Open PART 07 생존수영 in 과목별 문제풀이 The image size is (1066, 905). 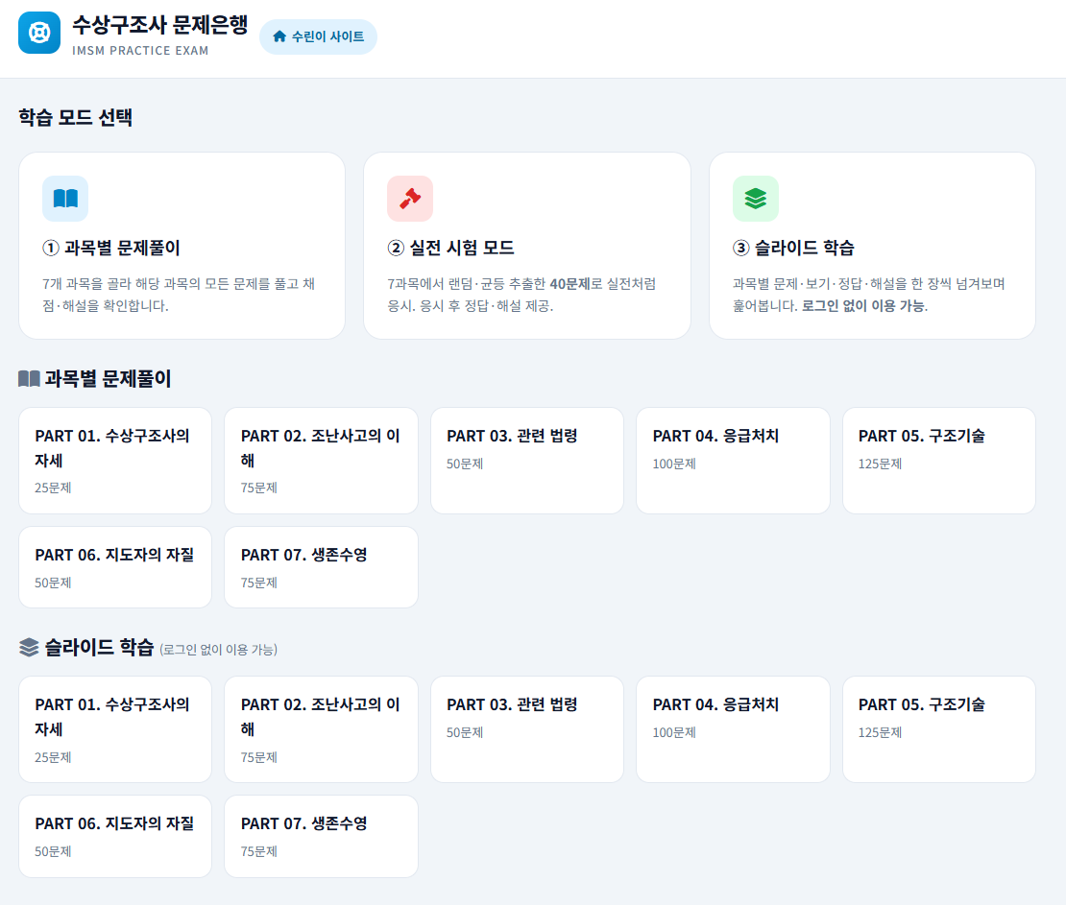[x=321, y=567]
